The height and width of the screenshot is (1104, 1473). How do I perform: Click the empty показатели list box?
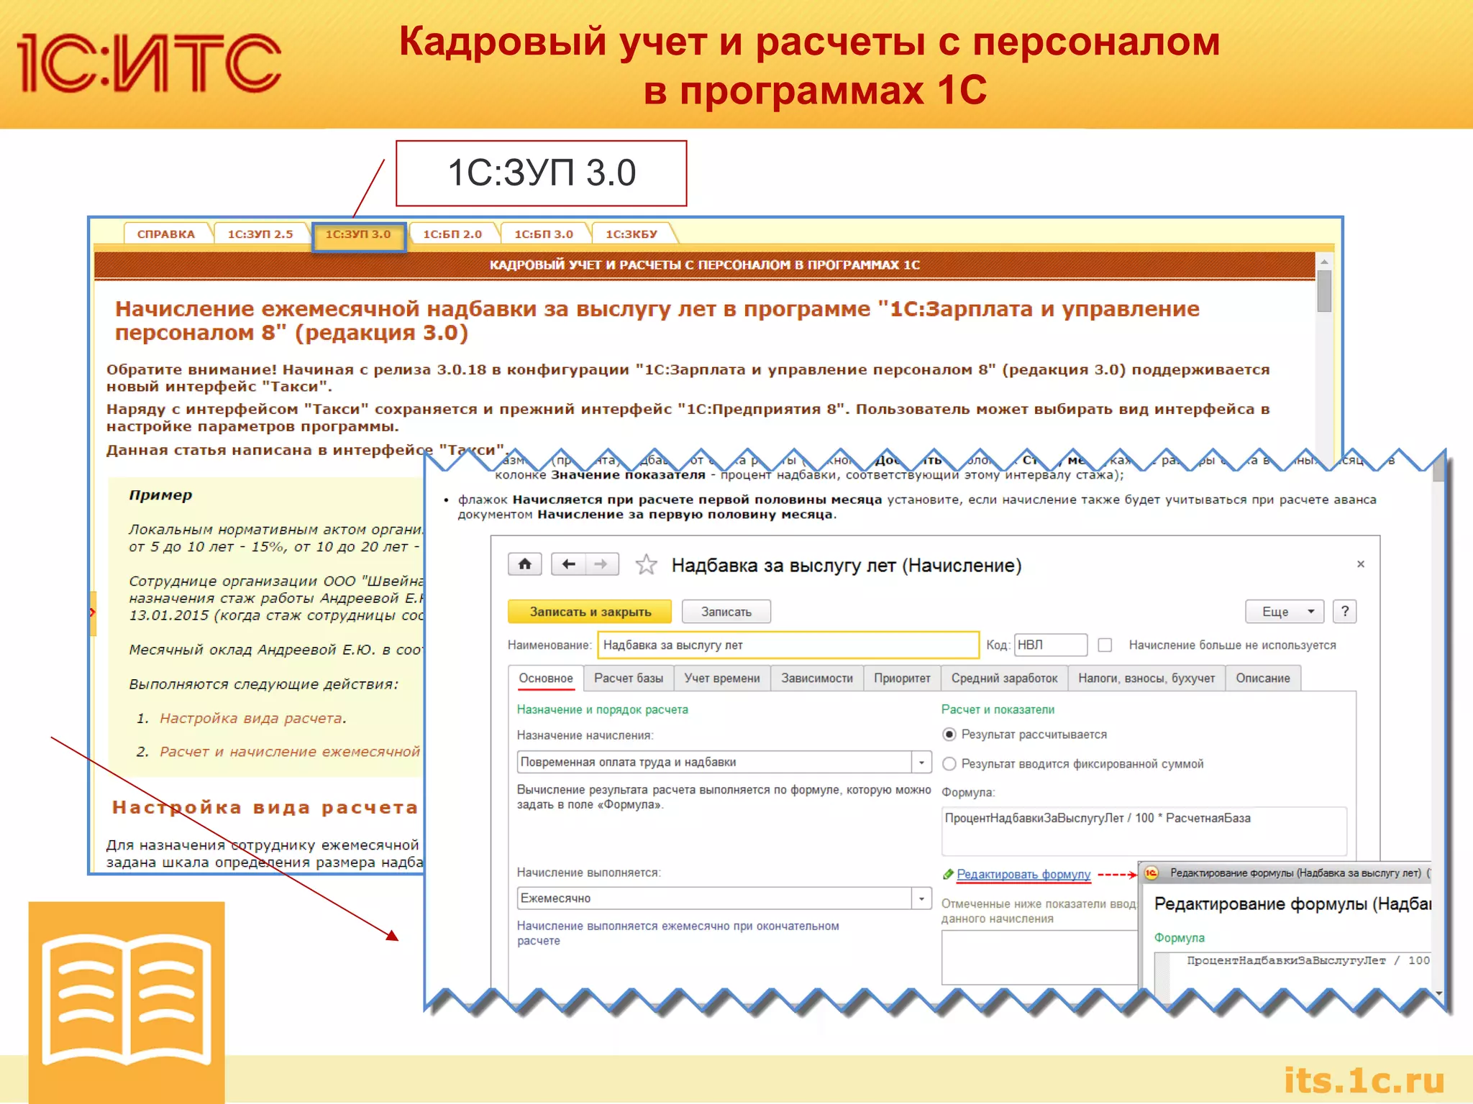tap(1039, 957)
